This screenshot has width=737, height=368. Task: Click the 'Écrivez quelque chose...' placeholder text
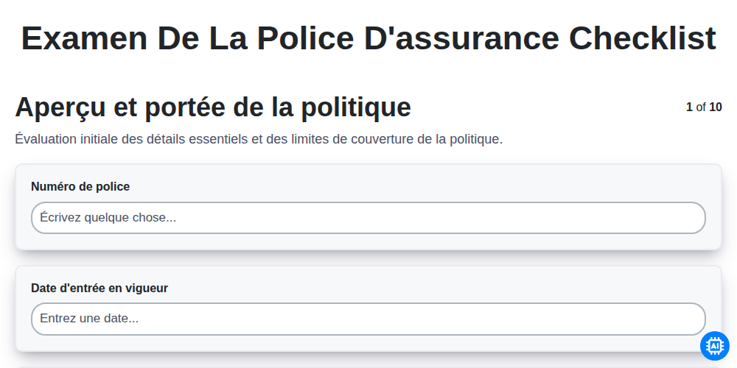click(x=108, y=218)
